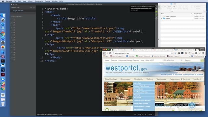Image resolution: width=208 pixels, height=117 pixels.
Task: Sort Finder list by Date Modified
Action: (x=198, y=14)
